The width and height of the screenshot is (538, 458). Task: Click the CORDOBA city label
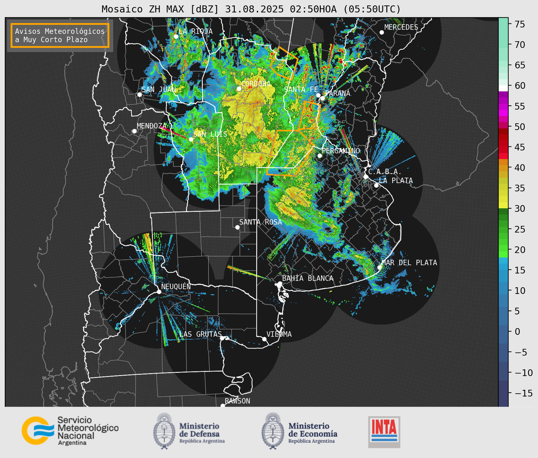tap(256, 83)
